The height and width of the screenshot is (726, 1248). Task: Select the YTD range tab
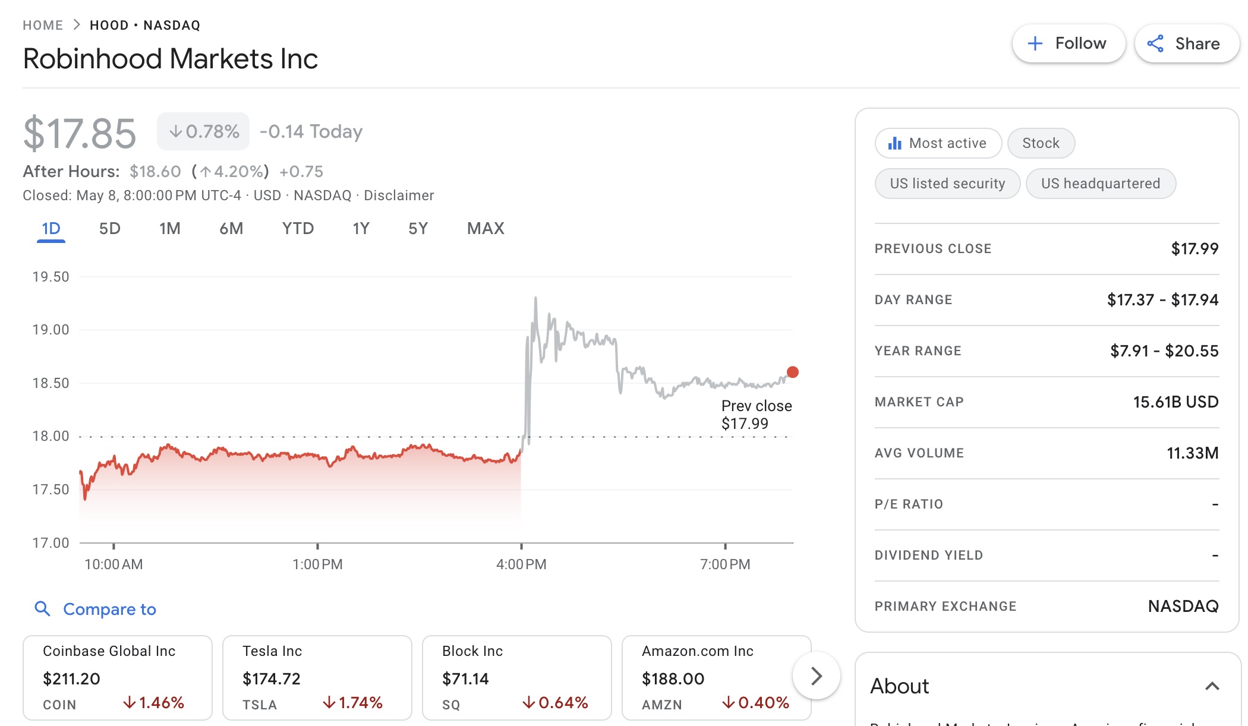click(298, 229)
